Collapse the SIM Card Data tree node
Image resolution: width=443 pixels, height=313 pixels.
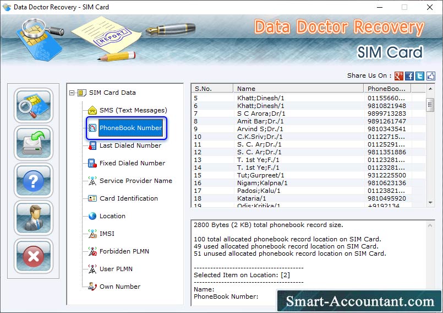[72, 93]
